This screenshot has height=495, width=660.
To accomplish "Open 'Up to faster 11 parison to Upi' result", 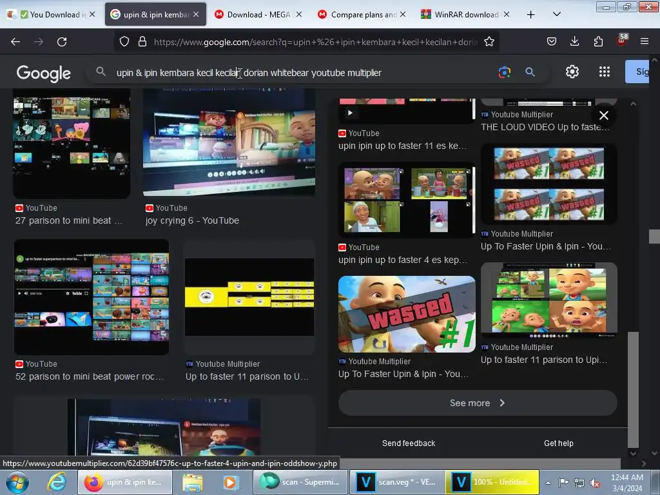I will coord(543,360).
